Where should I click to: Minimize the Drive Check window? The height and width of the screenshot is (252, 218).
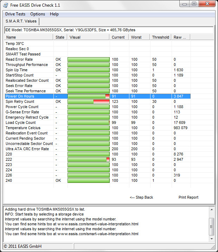tap(184, 4)
